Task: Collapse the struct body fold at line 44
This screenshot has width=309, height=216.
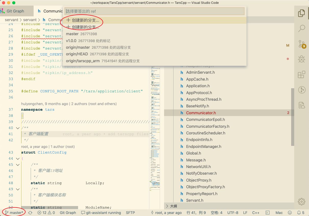Action: [x=18, y=159]
